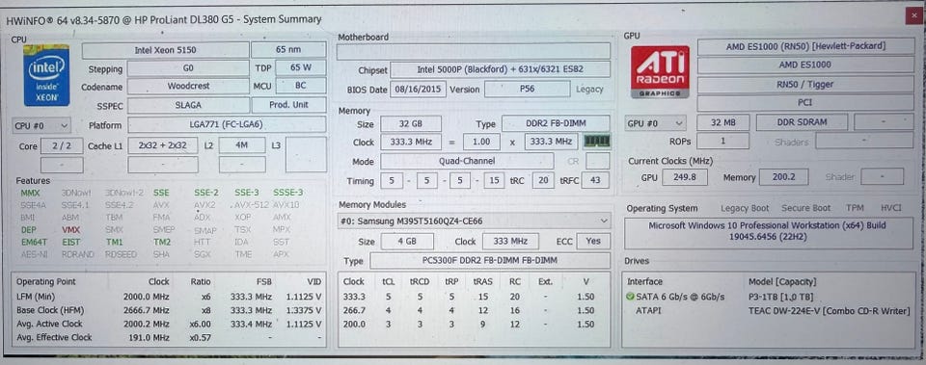
Task: Click the Windows 10 Professional Workstation OS field
Action: tap(769, 233)
